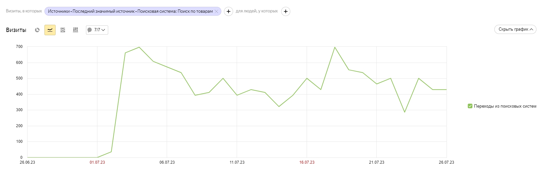Add a people condition with plus button
This screenshot has height=179, width=543.
(x=286, y=11)
